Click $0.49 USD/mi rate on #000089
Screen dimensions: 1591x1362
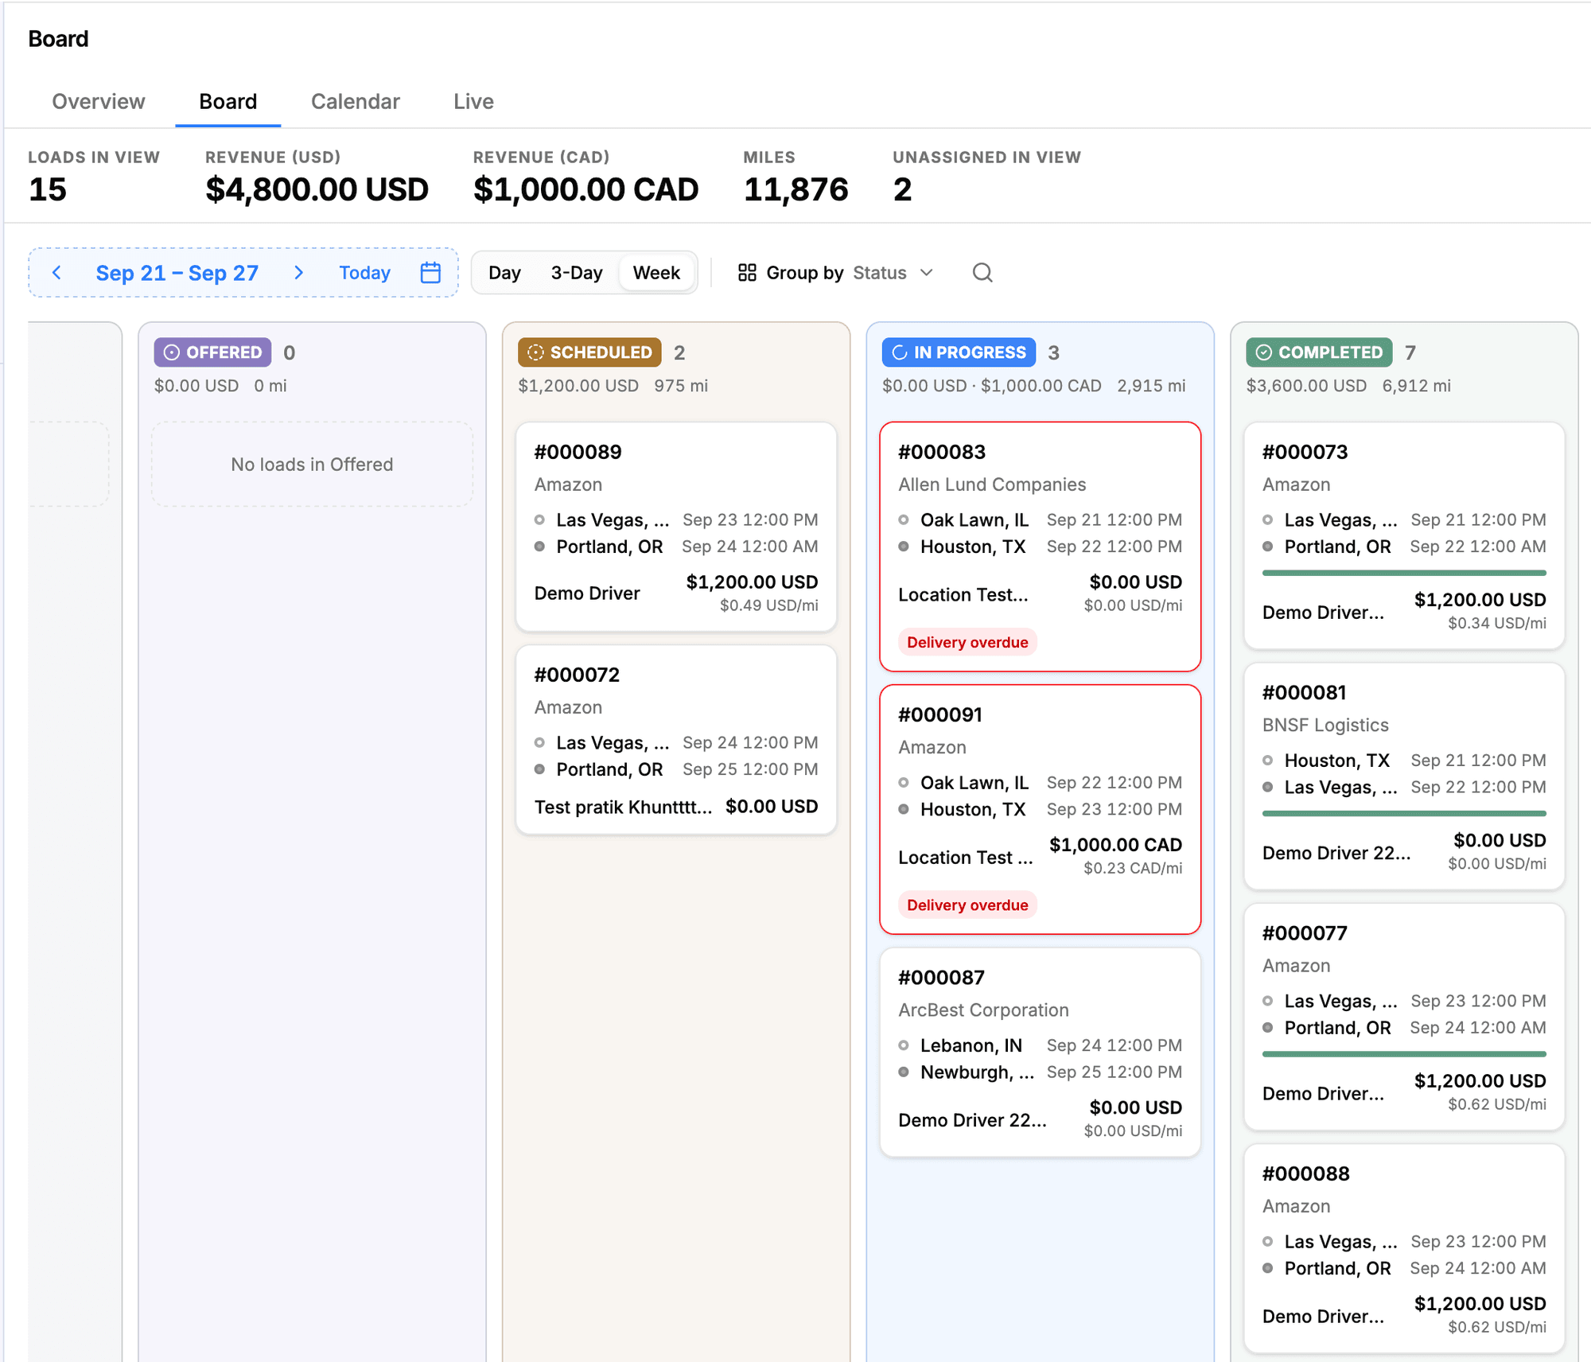[768, 605]
